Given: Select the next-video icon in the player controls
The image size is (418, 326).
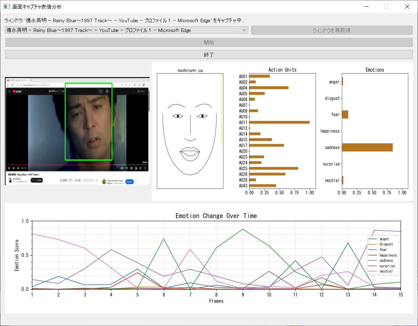Looking at the screenshot, I should 13,168.
